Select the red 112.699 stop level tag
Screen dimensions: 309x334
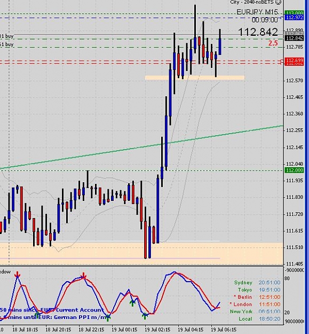coord(295,61)
